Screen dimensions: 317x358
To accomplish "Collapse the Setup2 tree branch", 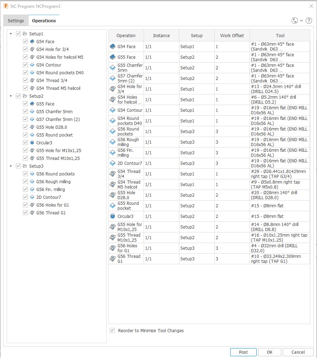I will click(x=11, y=96).
